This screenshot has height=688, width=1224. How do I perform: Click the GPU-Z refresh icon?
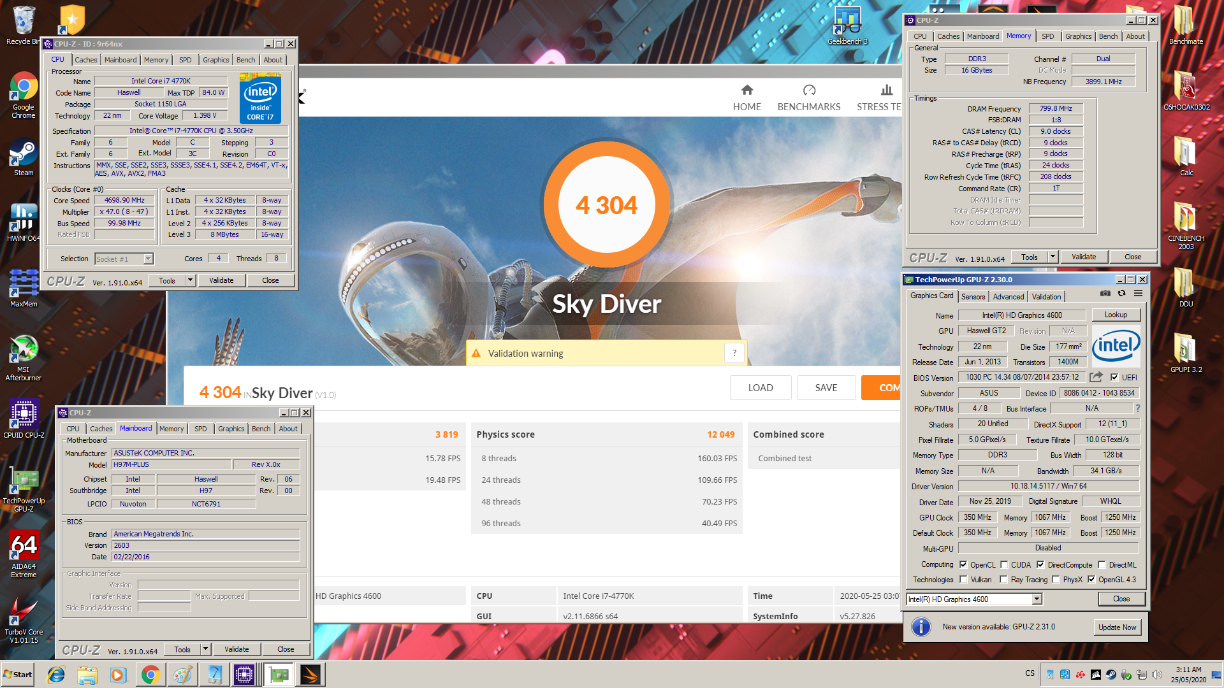coord(1121,294)
